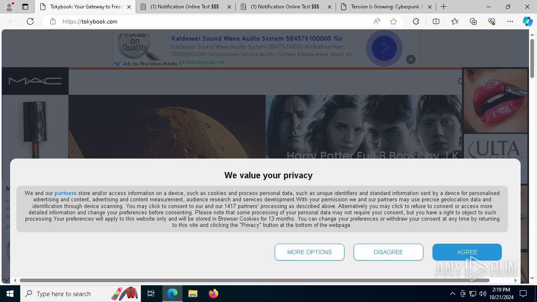
Task: Open the Windows Start menu
Action: point(10,294)
